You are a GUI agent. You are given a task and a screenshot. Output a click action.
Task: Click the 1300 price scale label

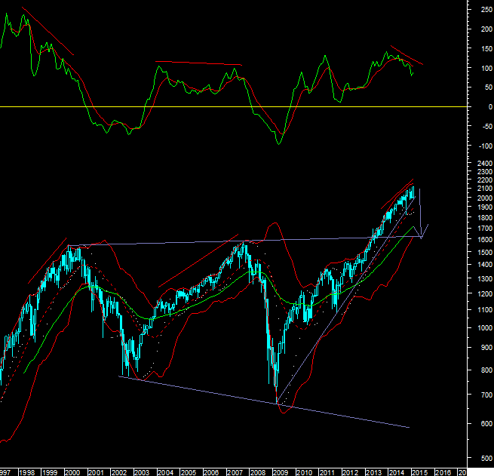point(485,279)
